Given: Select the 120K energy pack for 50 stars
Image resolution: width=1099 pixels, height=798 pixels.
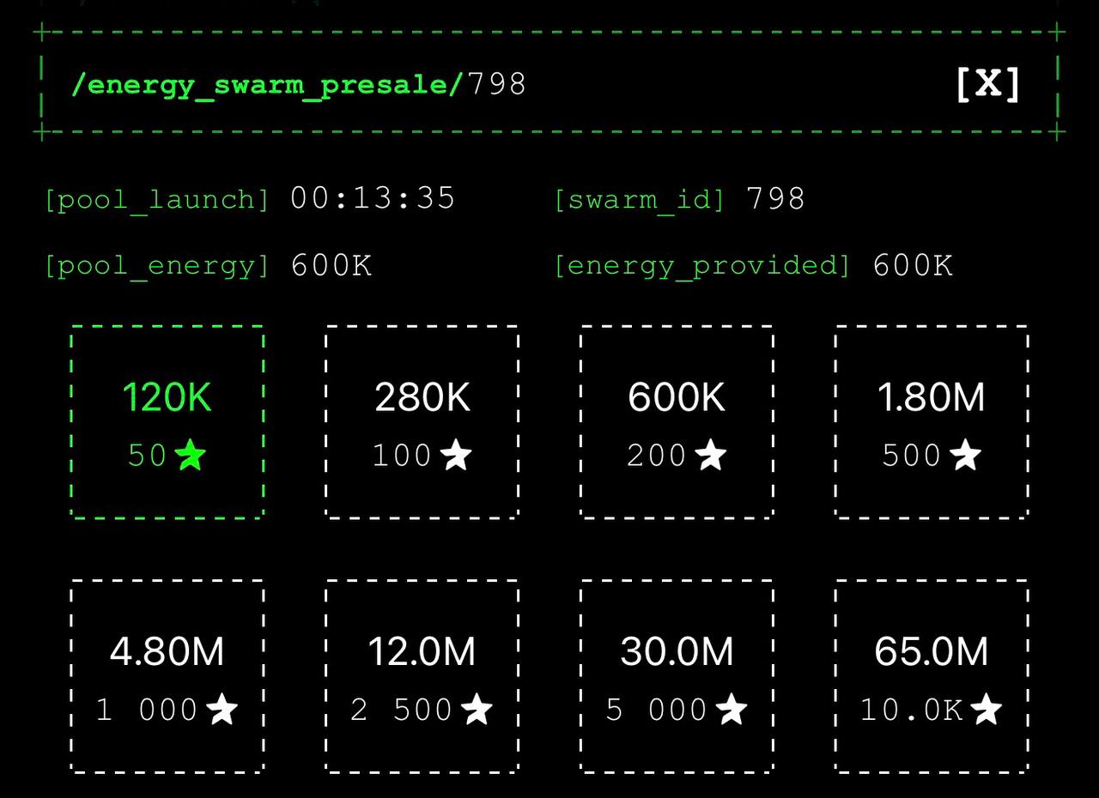Looking at the screenshot, I should tap(167, 422).
